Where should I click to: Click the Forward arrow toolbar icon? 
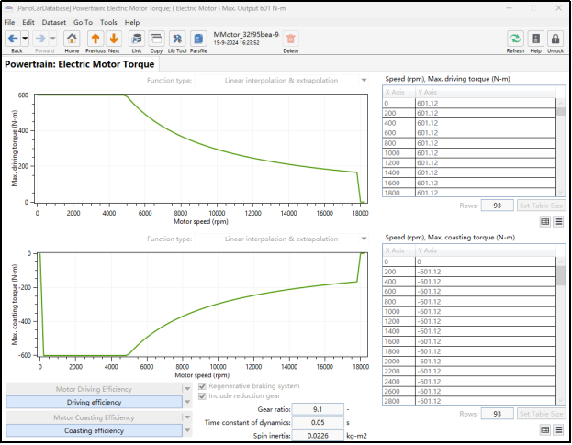click(x=40, y=39)
